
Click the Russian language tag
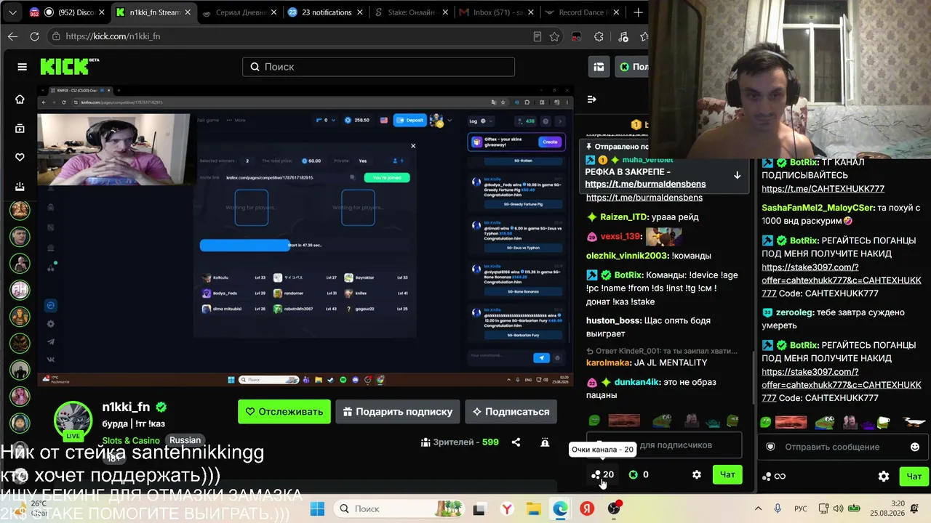[x=185, y=440]
